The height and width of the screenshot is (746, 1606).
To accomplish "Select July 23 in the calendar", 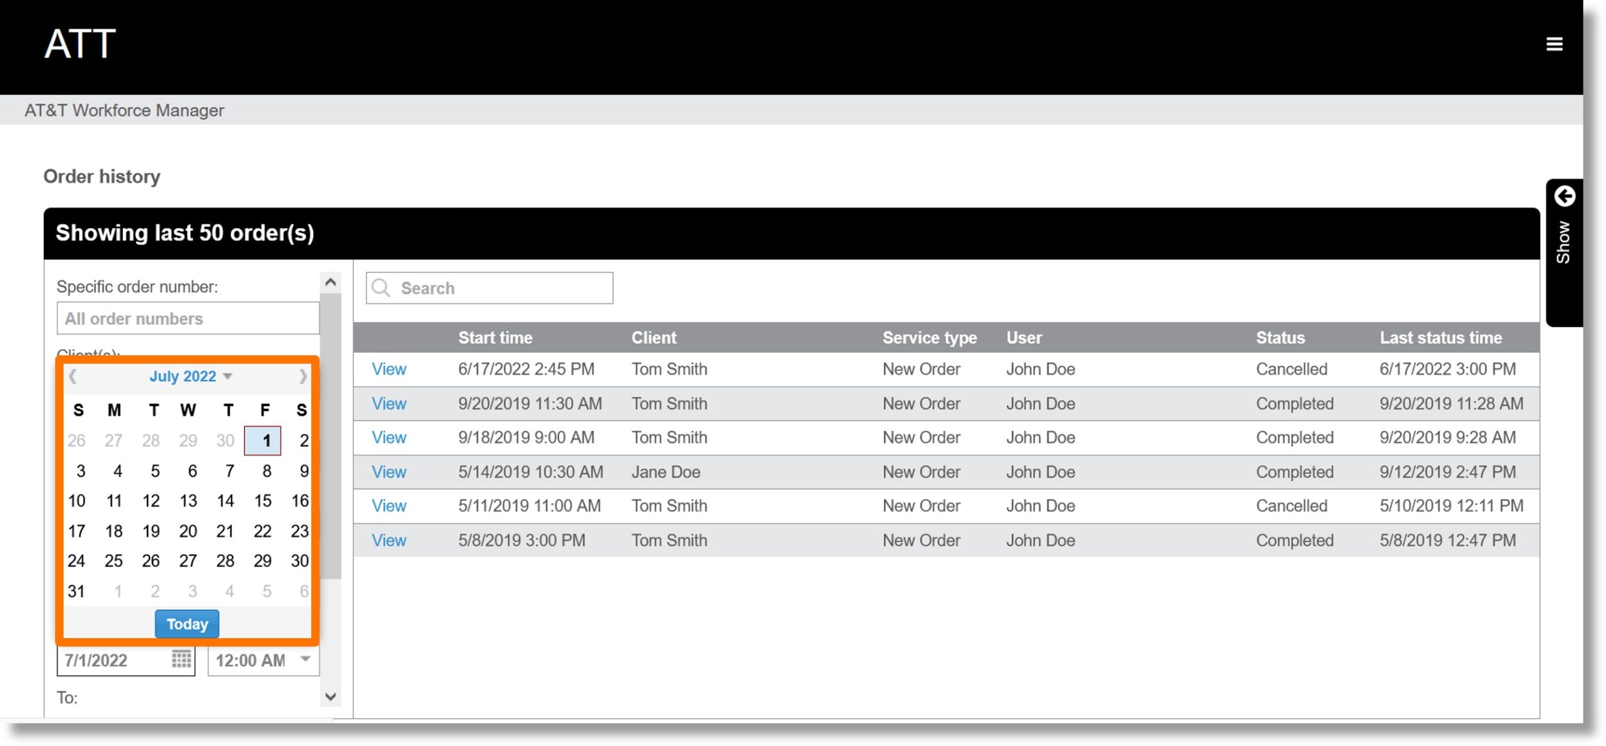I will [299, 532].
